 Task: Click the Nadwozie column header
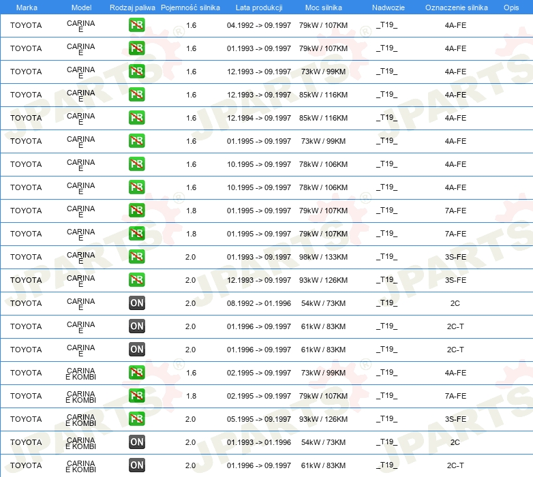389,7
